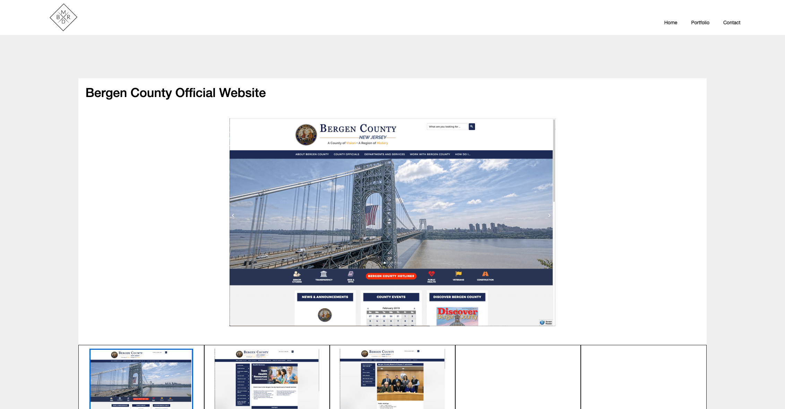The width and height of the screenshot is (785, 409).
Task: Select the Health Services page thumbnail
Action: coord(267,378)
